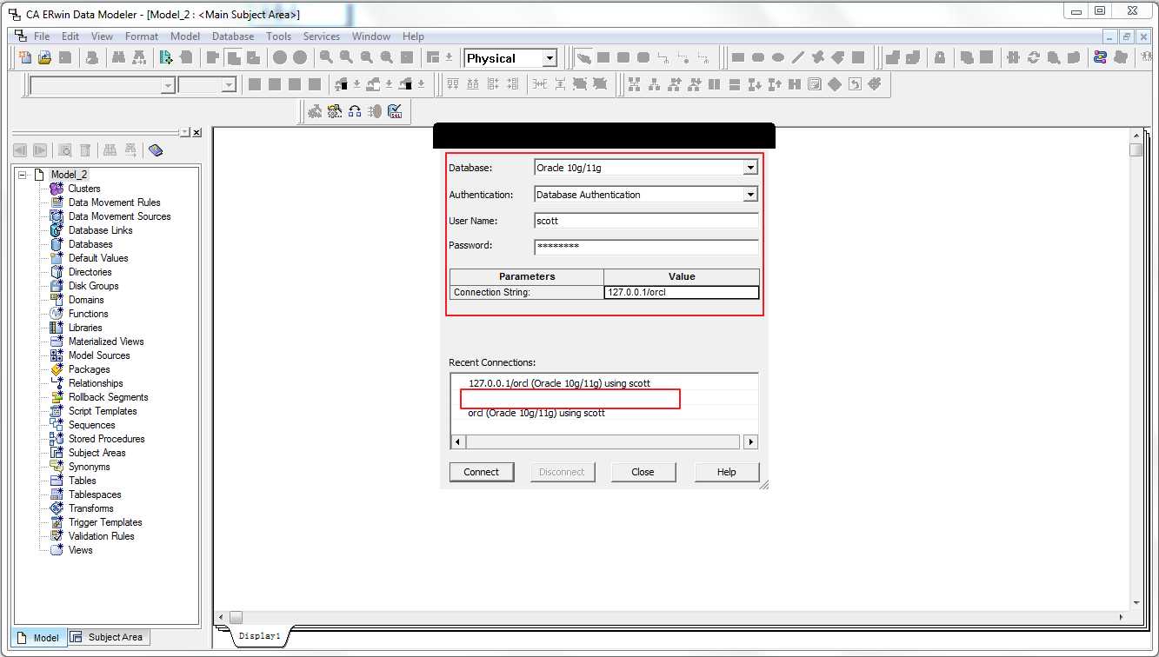Image resolution: width=1159 pixels, height=657 pixels.
Task: Click the book icon in the Model Explorer toolbar
Action: (x=156, y=150)
